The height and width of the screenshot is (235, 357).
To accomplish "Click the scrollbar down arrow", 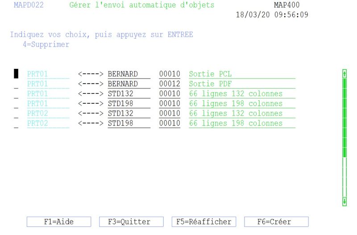I will [345, 201].
